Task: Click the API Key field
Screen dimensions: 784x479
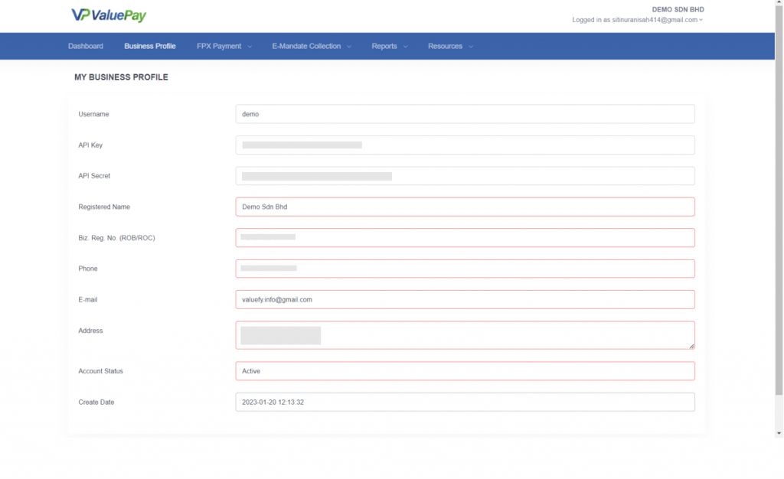Action: (x=465, y=145)
